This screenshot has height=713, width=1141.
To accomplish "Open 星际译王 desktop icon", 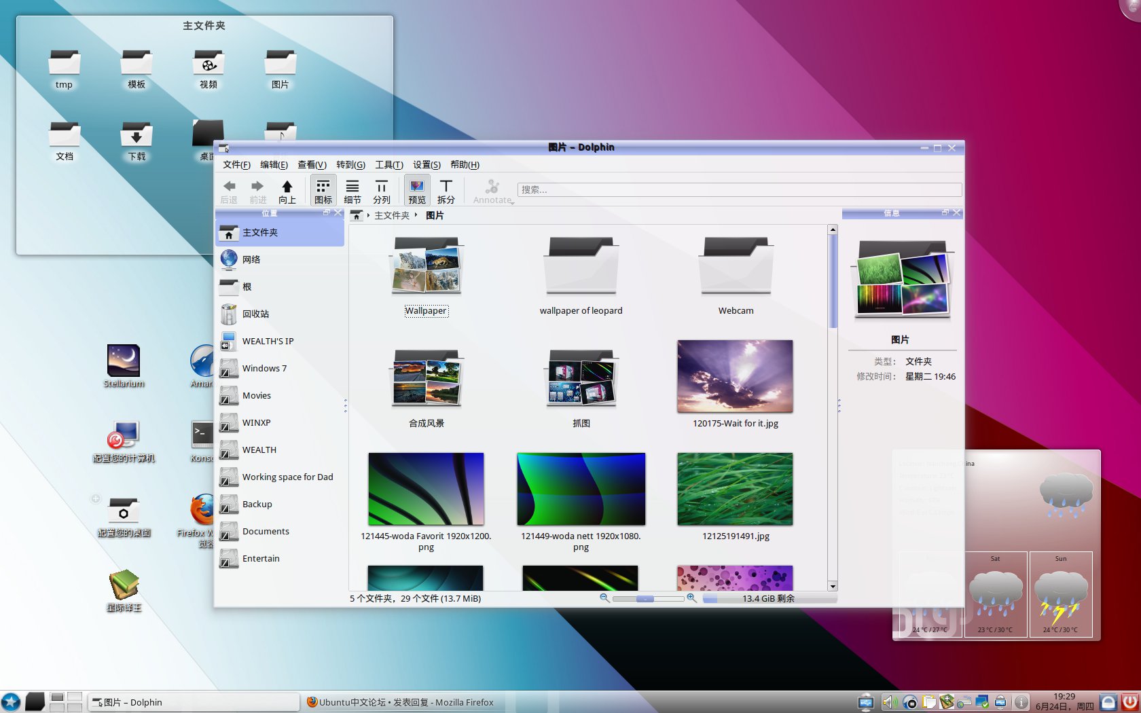I will tap(124, 591).
